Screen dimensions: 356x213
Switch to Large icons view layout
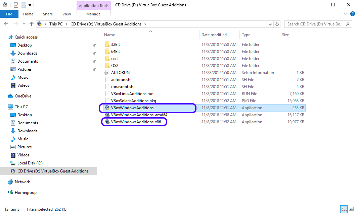tap(351, 209)
